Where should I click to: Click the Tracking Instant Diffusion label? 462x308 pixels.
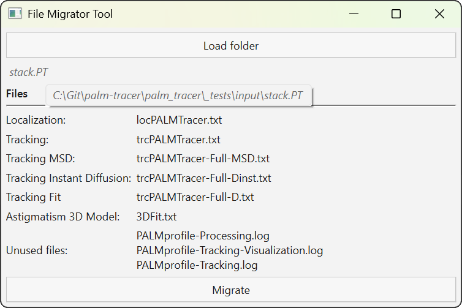pyautogui.click(x=69, y=178)
